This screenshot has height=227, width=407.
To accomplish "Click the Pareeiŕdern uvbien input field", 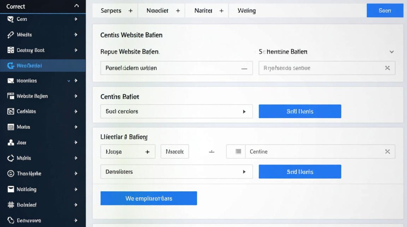I will coord(170,68).
